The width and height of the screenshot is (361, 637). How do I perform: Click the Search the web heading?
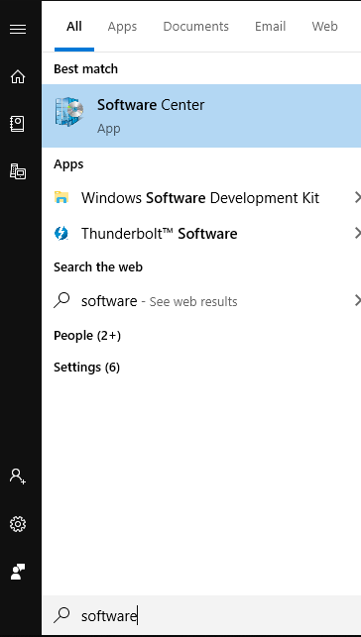click(x=98, y=266)
